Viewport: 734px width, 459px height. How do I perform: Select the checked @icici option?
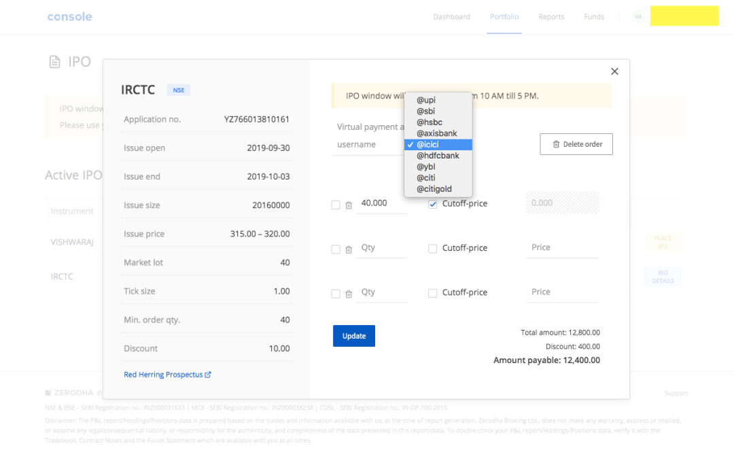pyautogui.click(x=438, y=145)
